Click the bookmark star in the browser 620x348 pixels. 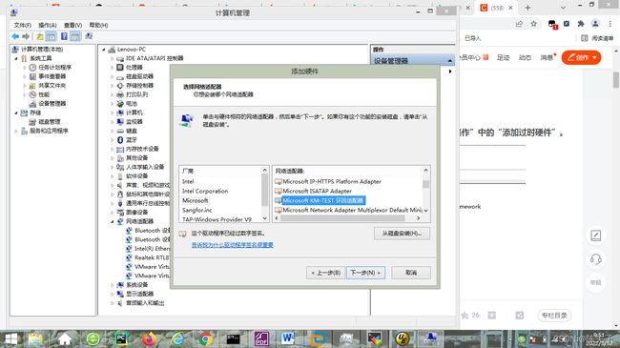533,24
